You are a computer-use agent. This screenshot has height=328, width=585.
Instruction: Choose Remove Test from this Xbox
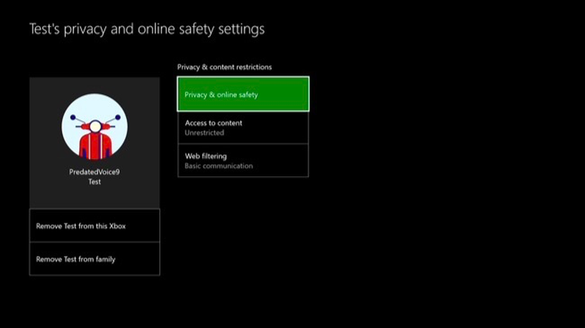click(x=94, y=226)
